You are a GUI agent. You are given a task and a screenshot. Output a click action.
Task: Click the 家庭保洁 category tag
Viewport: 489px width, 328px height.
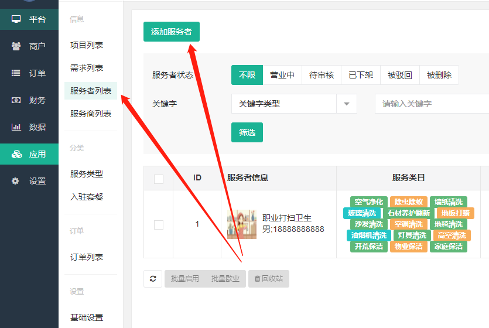(449, 247)
